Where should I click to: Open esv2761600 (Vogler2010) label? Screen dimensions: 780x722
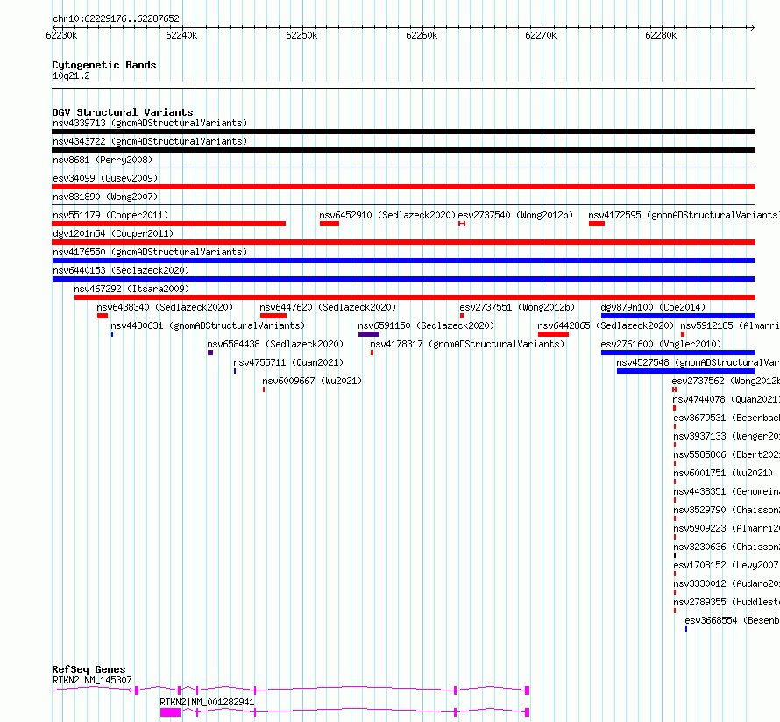[x=661, y=344]
